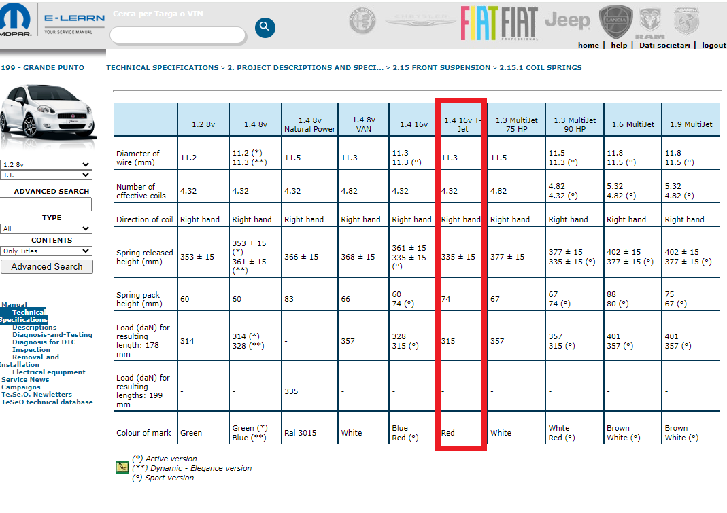Image resolution: width=727 pixels, height=513 pixels.
Task: Click the Sport version legend text
Action: tap(163, 477)
